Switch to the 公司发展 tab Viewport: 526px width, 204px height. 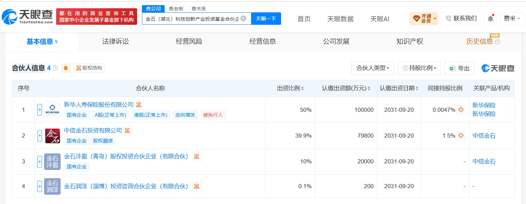(336, 42)
